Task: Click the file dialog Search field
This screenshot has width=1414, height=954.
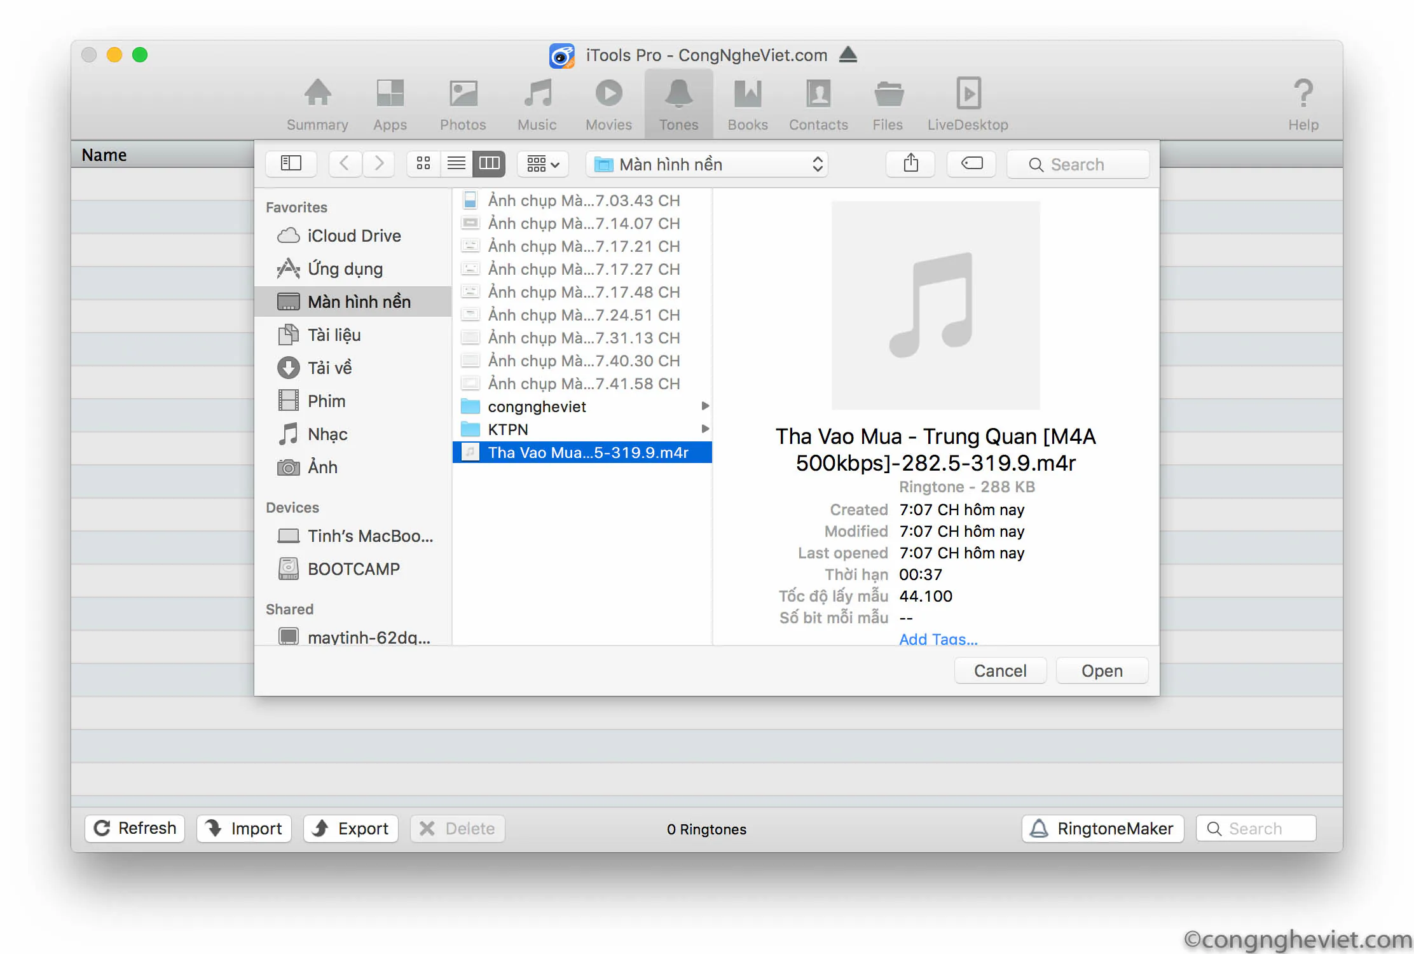Action: coord(1078,165)
